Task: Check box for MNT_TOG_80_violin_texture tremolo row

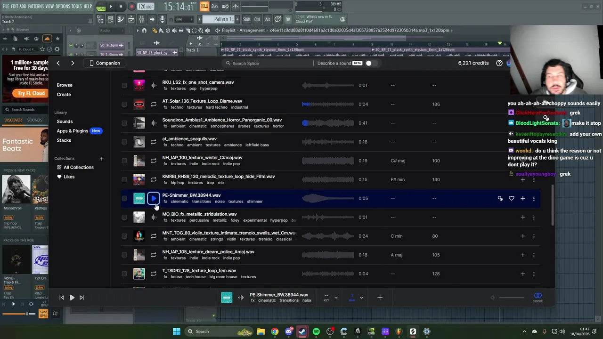Action: (124, 236)
